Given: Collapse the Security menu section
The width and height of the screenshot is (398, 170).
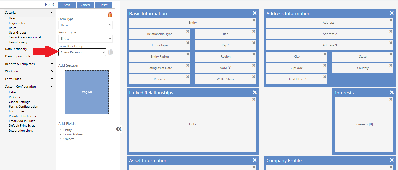Looking at the screenshot, I should click(x=52, y=12).
